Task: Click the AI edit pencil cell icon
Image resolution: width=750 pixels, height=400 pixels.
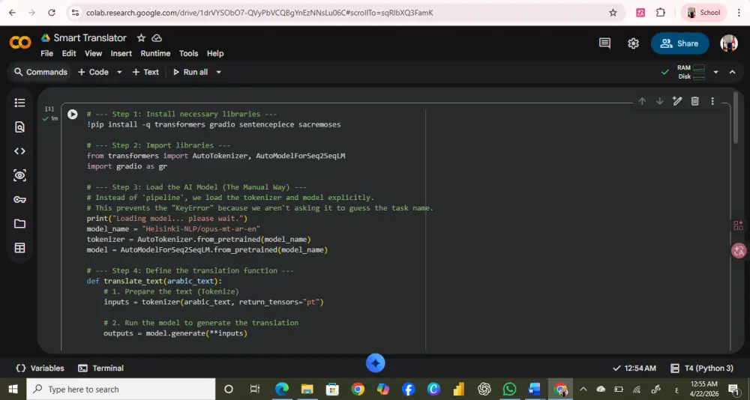Action: 676,101
